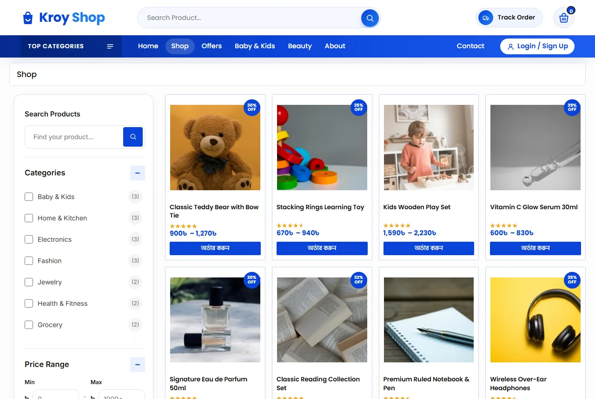Image resolution: width=595 pixels, height=399 pixels.
Task: Click the 32% OFF badge on Reading Collection
Action: click(x=358, y=280)
